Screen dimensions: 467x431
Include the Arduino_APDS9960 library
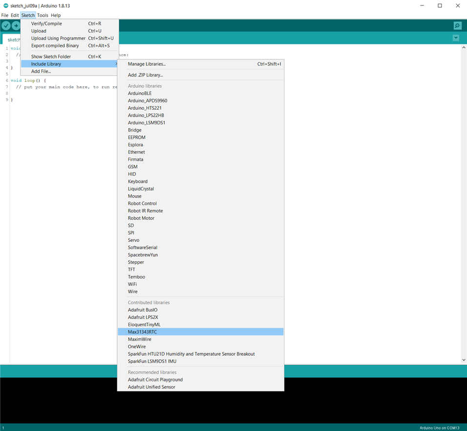click(201, 100)
